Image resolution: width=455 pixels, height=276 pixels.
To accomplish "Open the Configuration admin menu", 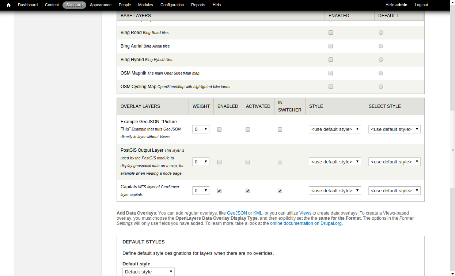I will (172, 5).
